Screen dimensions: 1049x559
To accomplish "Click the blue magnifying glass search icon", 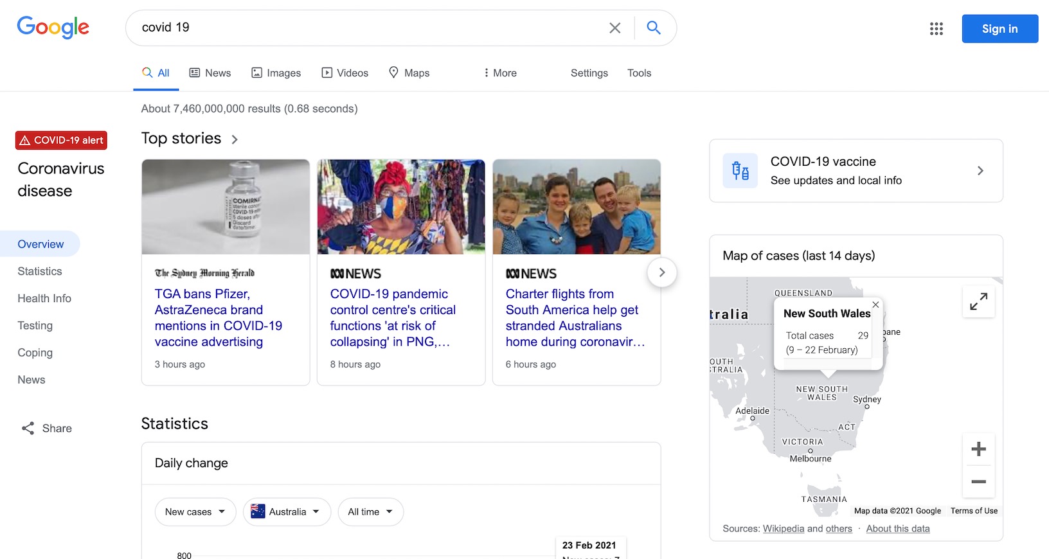I will pyautogui.click(x=654, y=28).
